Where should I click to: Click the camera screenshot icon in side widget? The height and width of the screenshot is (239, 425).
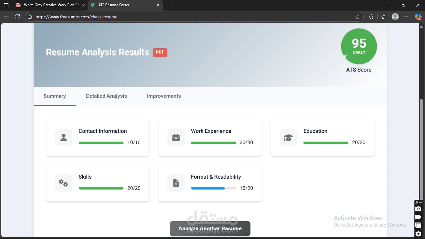(x=418, y=209)
